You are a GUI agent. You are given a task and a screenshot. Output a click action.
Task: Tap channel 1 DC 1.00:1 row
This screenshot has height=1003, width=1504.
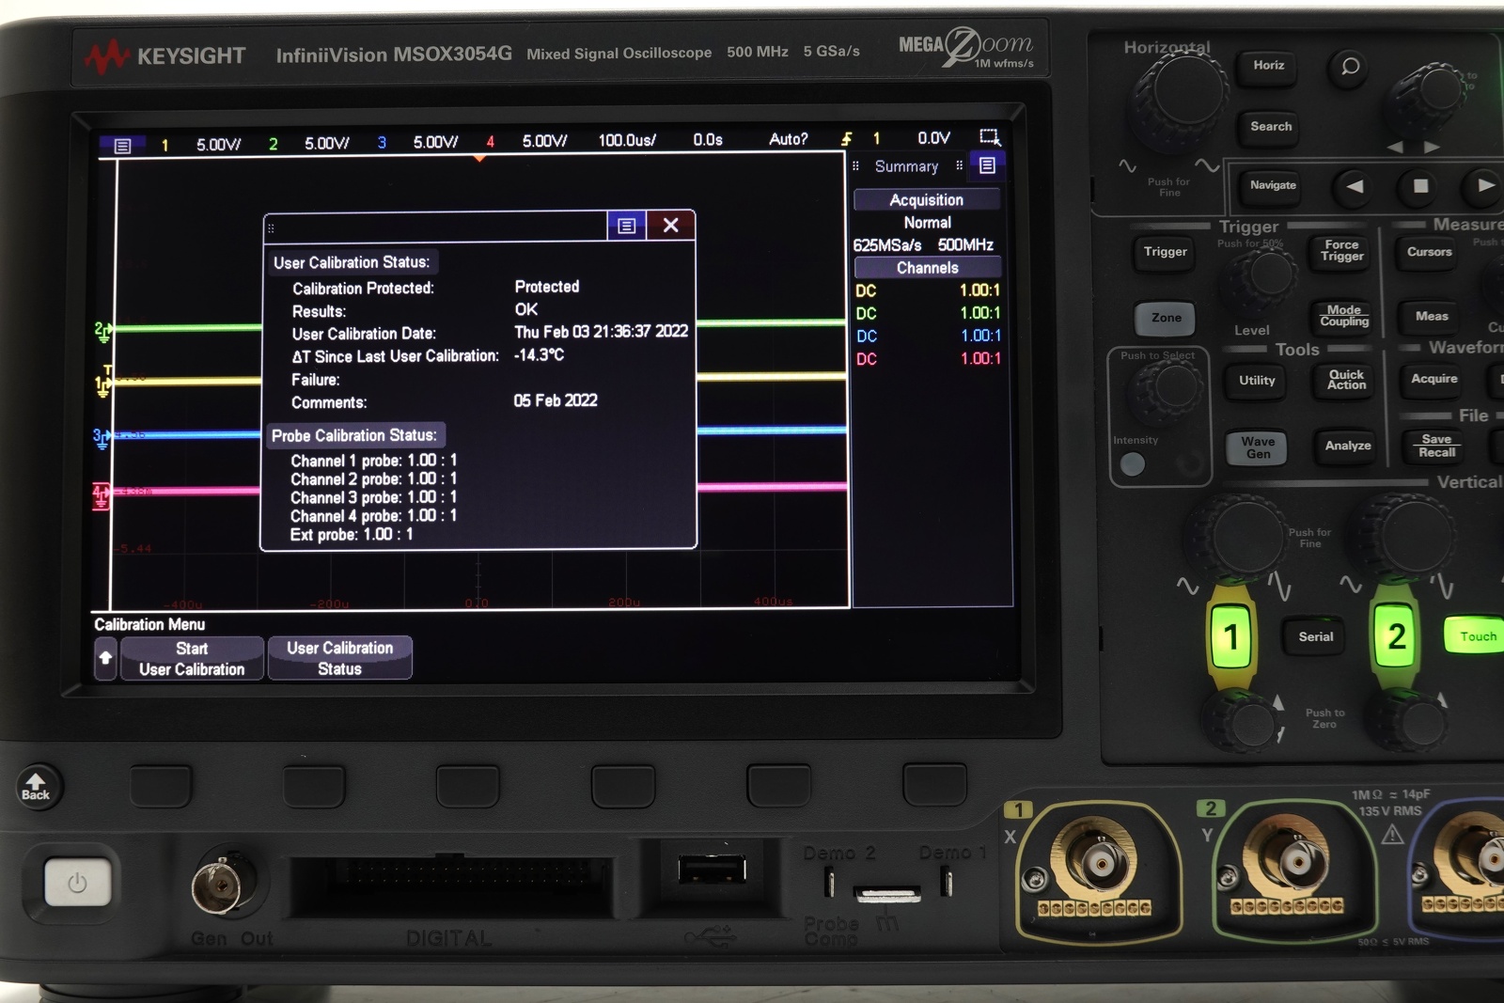coord(928,290)
